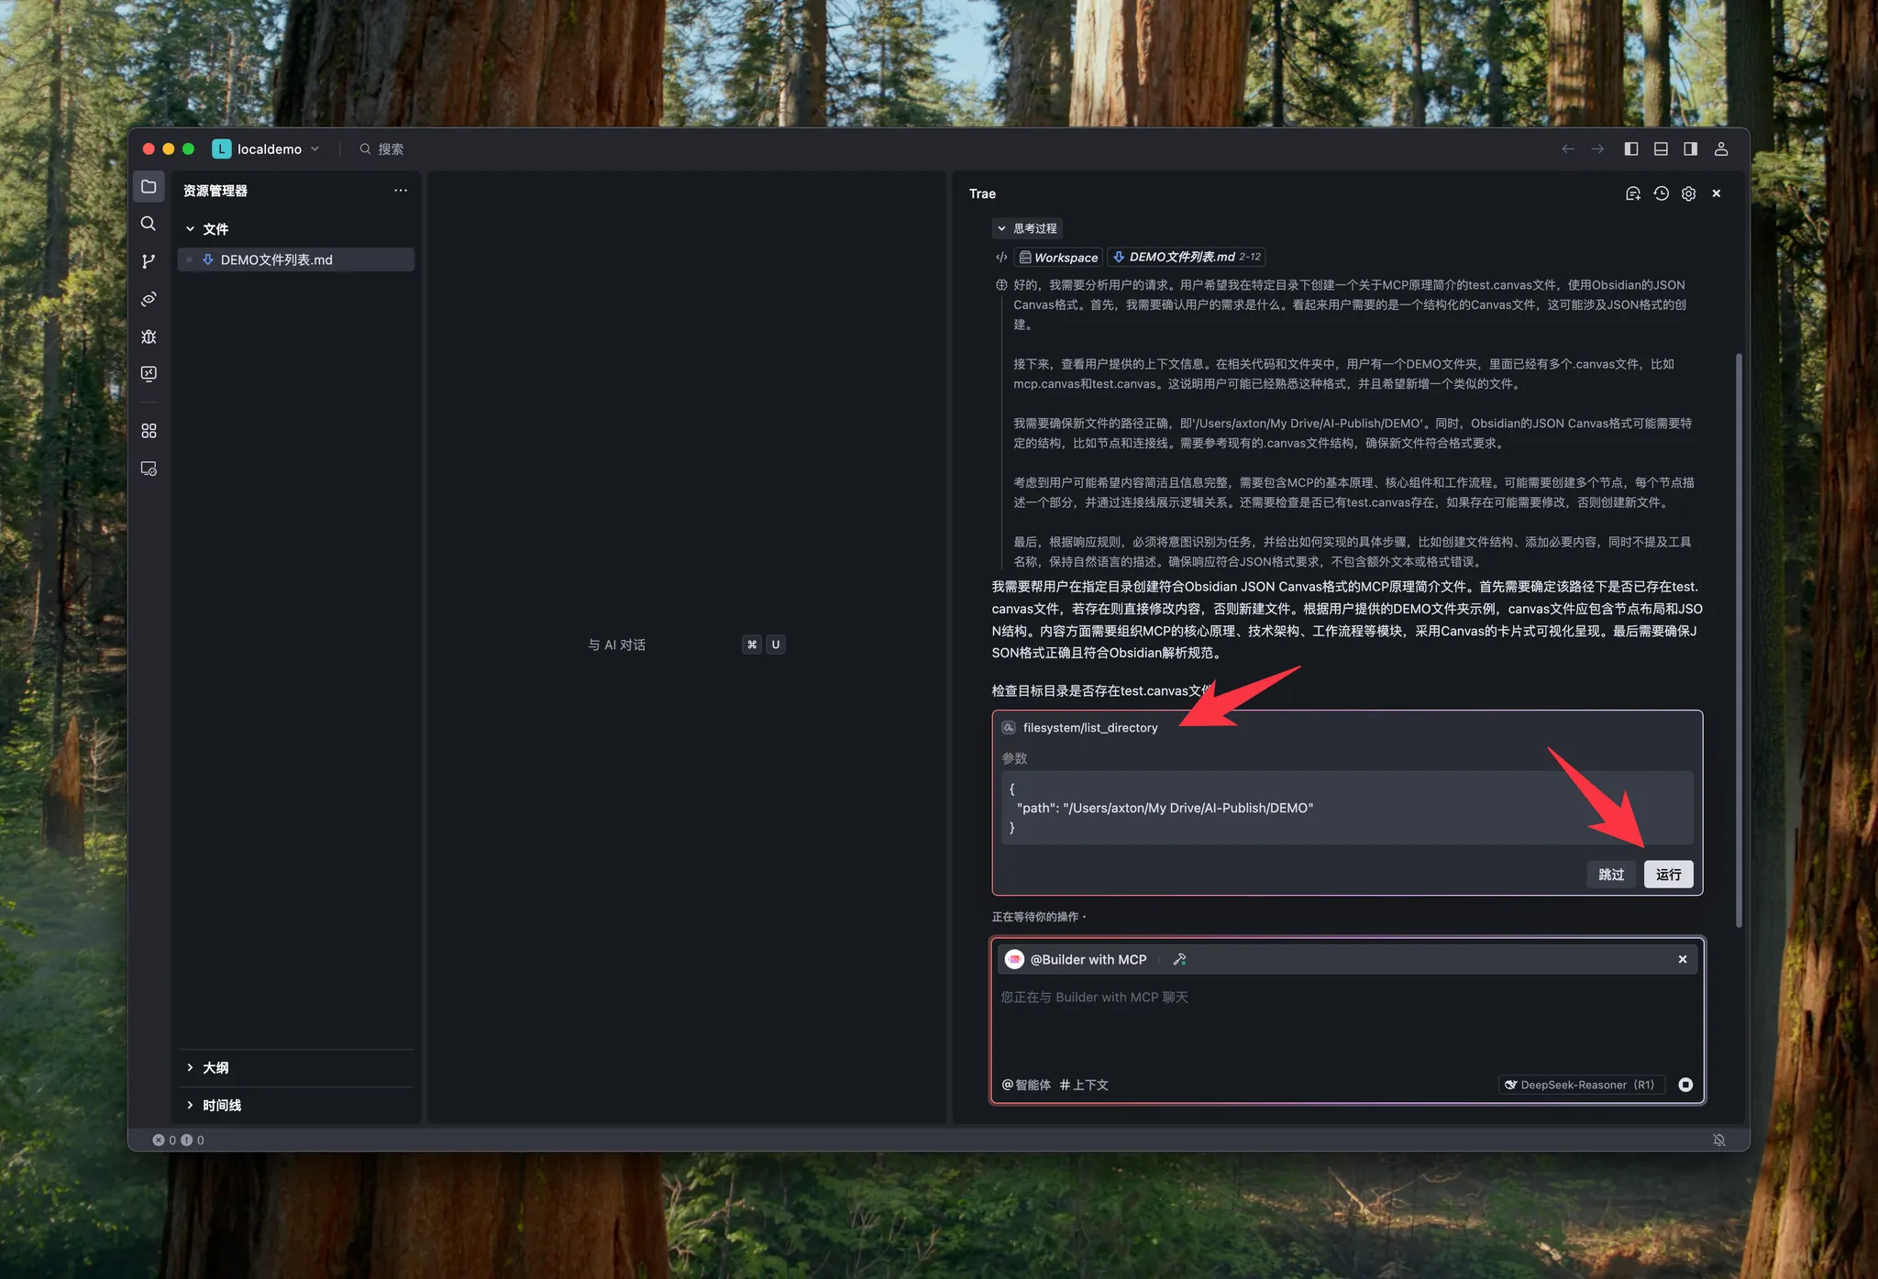Click the 跳过 button

[1611, 875]
